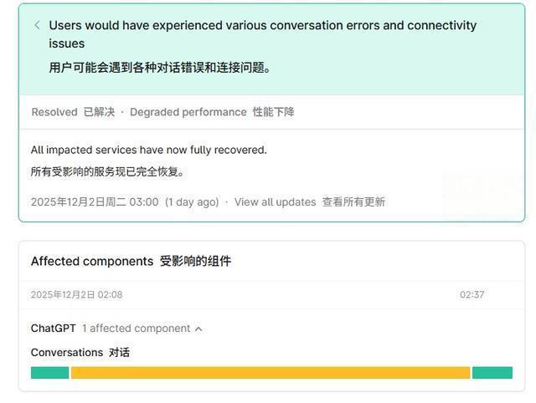Click the back chevron beside the incident title
This screenshot has height=403, width=536.
tap(37, 25)
